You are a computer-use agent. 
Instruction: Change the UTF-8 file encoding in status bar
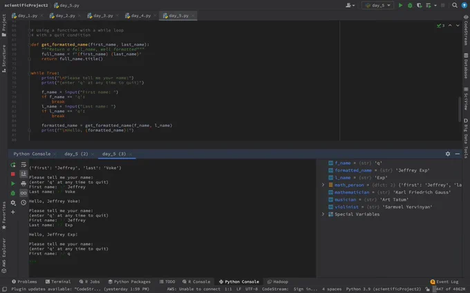click(x=251, y=289)
